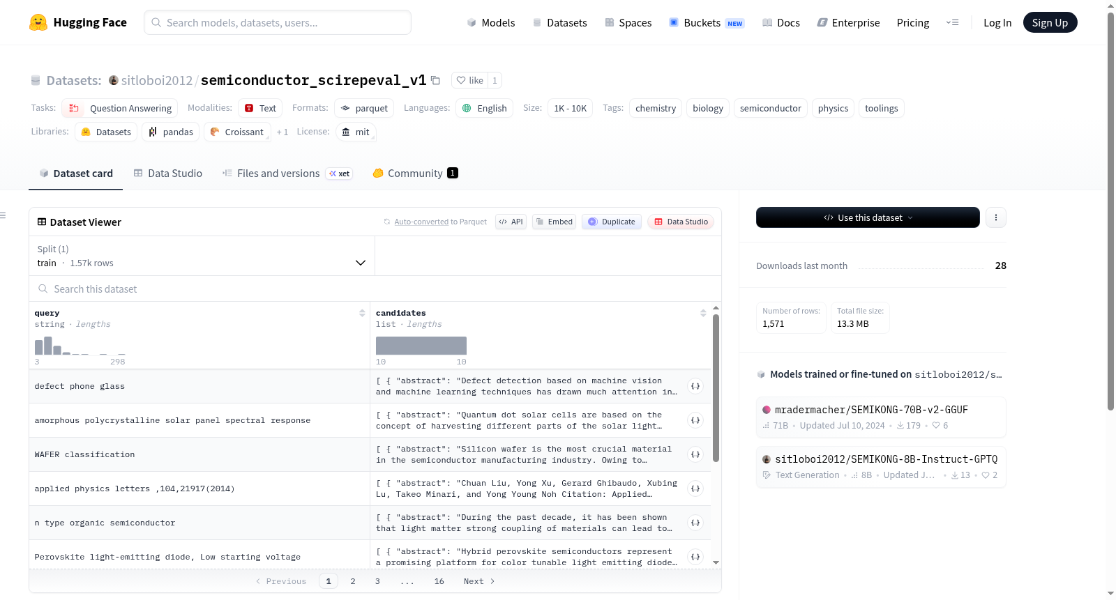Select the parquet format tag
1116x600 pixels.
(364, 108)
